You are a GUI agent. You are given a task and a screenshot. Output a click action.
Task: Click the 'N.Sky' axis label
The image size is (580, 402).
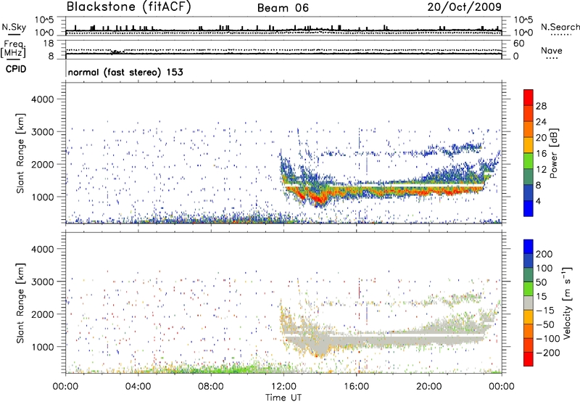[x=14, y=27]
